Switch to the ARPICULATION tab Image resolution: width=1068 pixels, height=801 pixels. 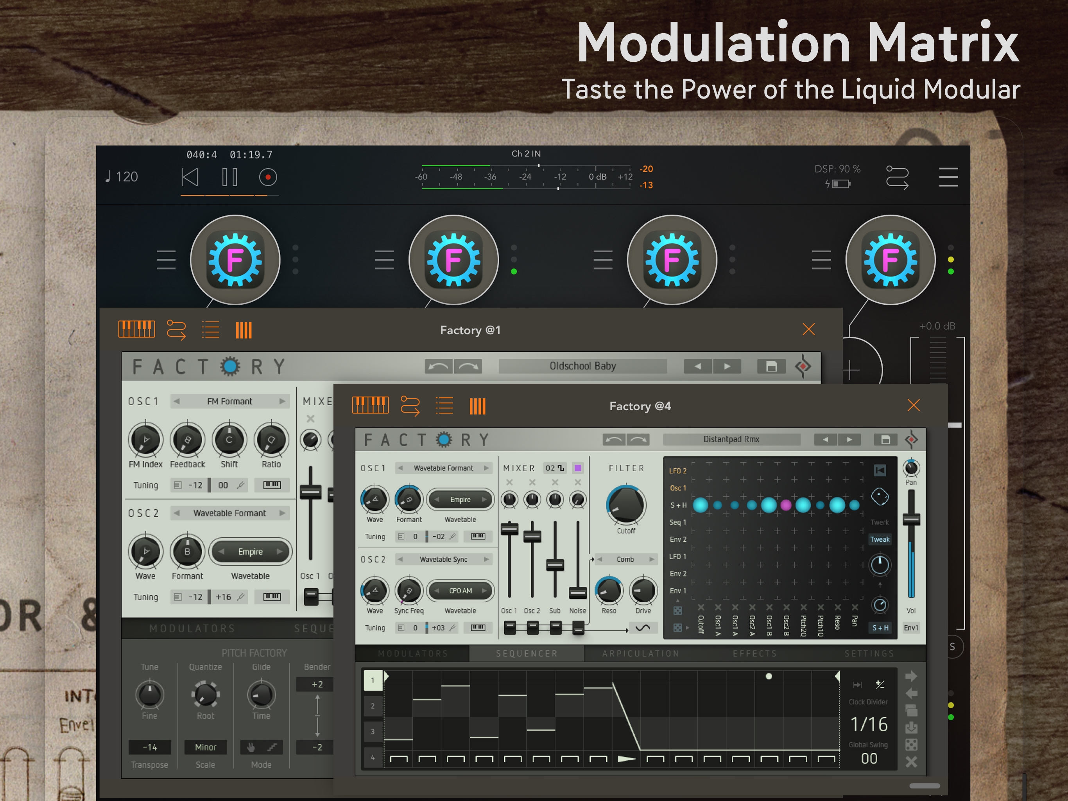641,654
